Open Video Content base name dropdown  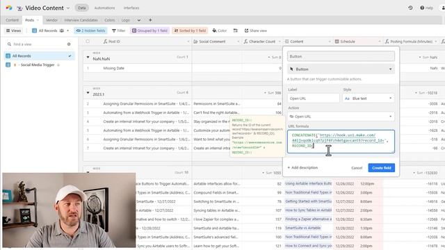(68, 8)
